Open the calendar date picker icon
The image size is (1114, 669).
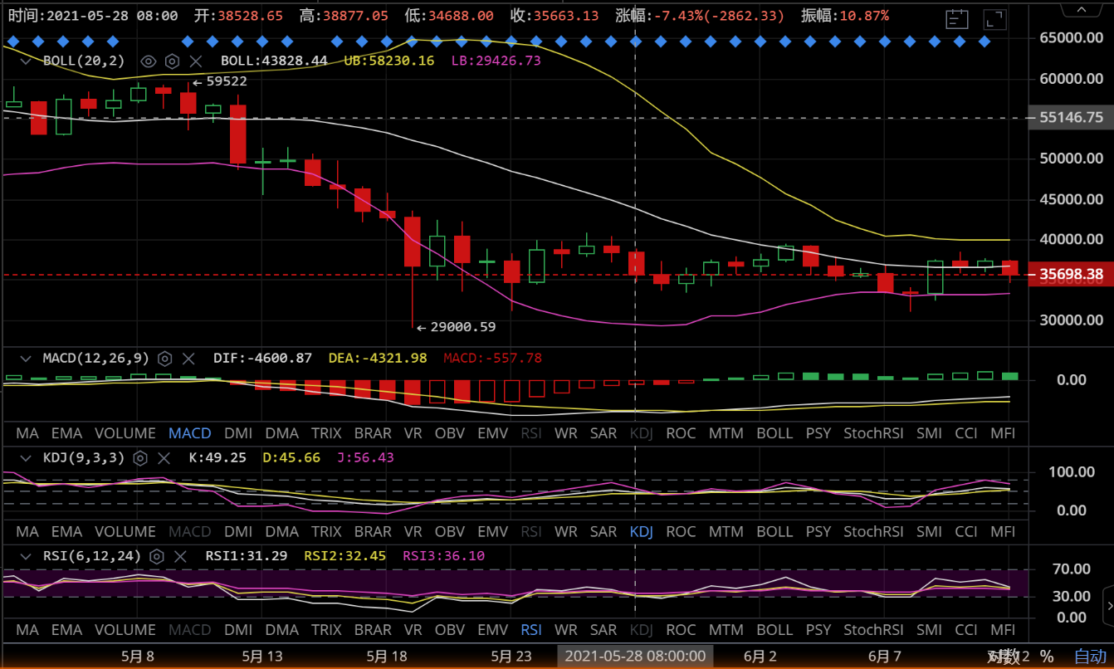[957, 17]
